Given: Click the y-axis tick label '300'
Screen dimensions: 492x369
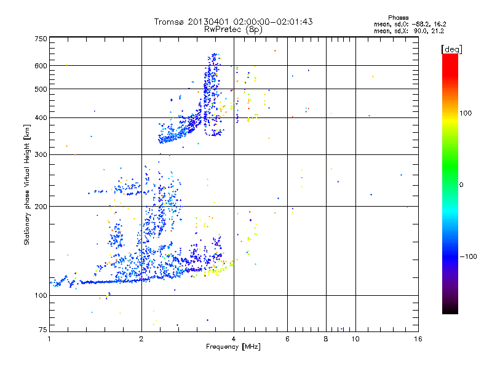Looking at the screenshot, I should click(x=41, y=154).
